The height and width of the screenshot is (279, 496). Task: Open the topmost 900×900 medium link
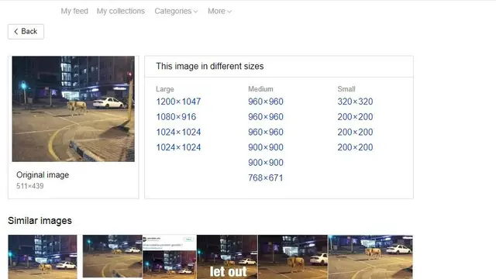pos(266,147)
